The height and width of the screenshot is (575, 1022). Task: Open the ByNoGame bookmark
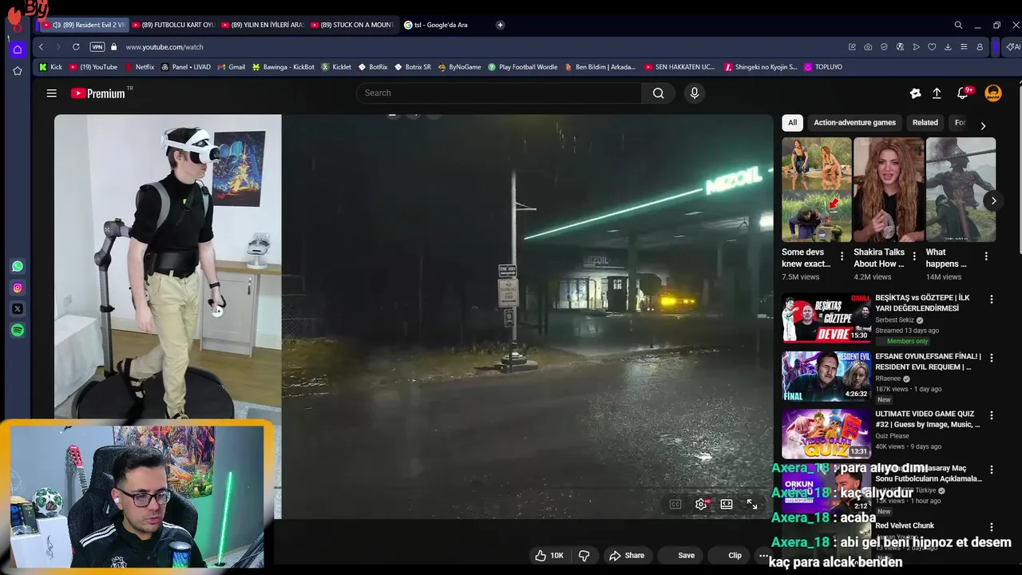(x=459, y=67)
